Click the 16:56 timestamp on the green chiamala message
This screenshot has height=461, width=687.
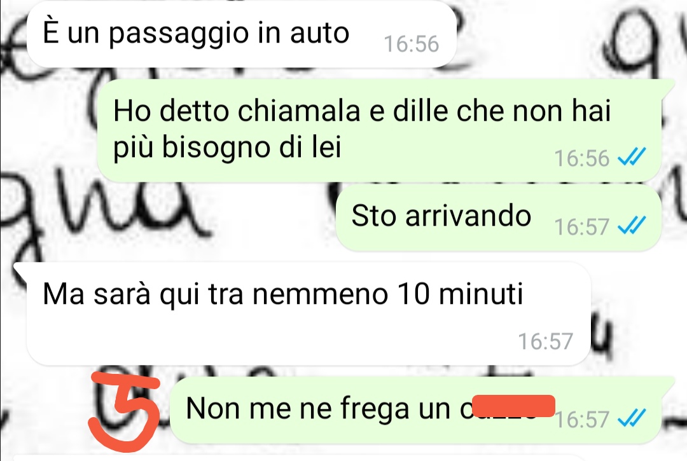tap(581, 158)
